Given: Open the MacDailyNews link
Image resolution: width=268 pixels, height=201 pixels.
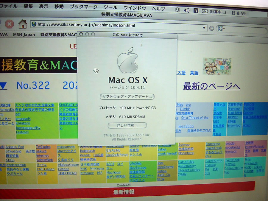Looking at the screenshot, I should [x=117, y=155].
